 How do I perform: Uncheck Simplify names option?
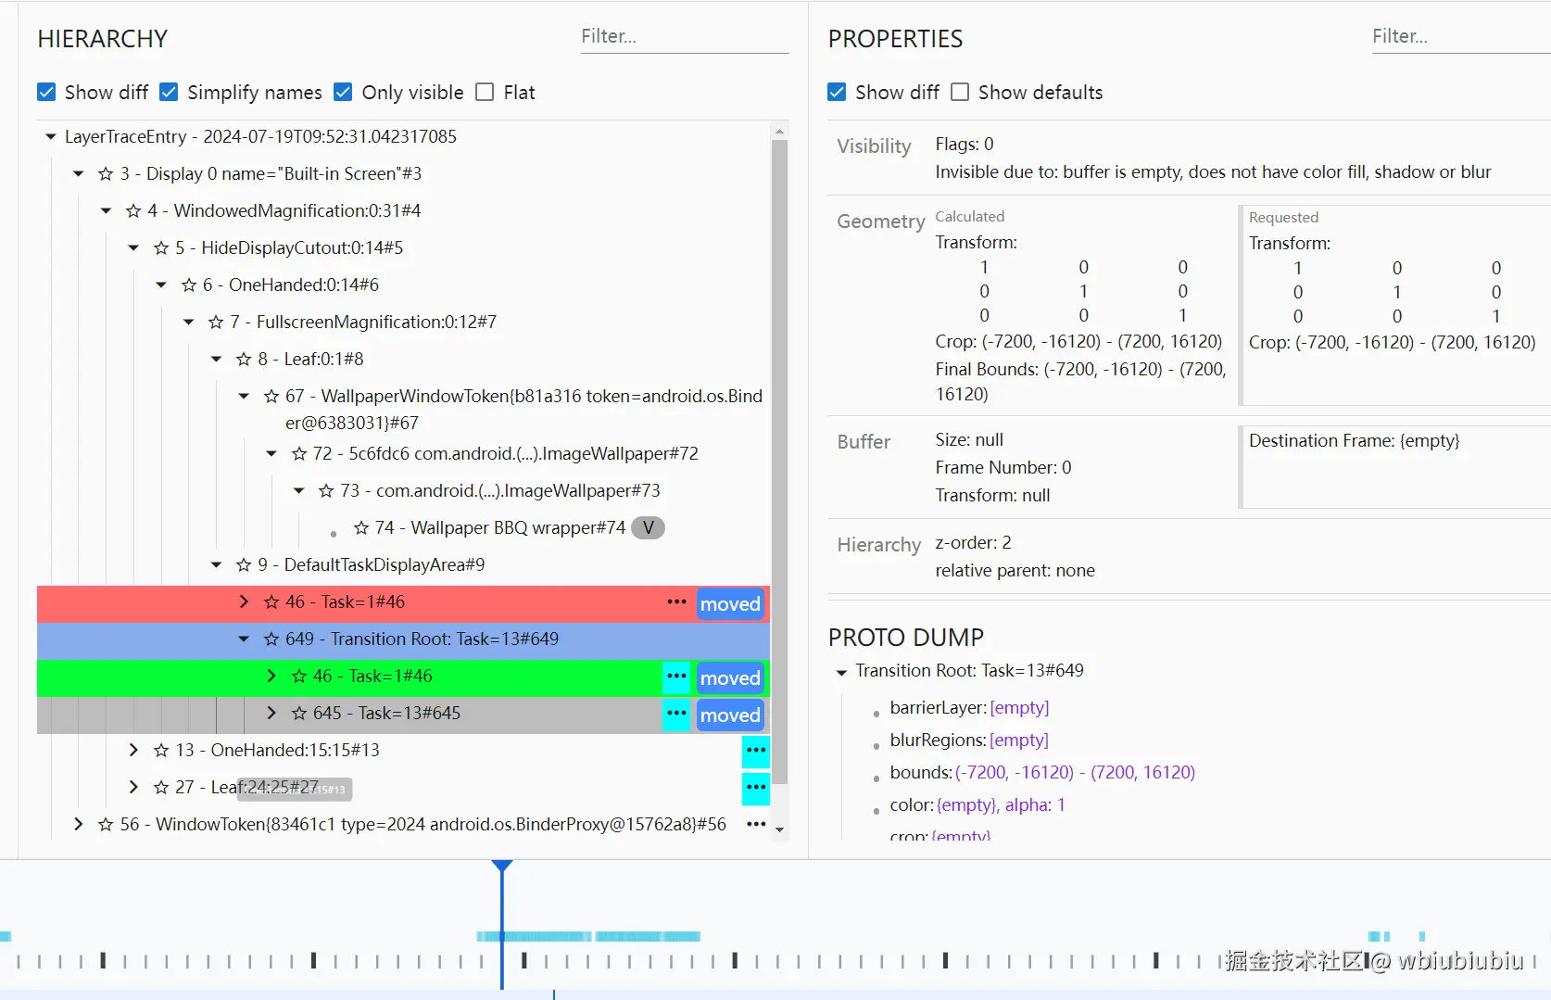[169, 92]
